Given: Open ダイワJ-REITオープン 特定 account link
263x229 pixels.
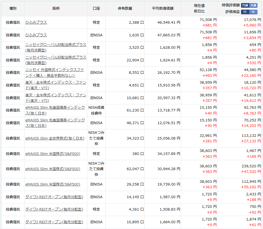Looking at the screenshot, I should click(x=54, y=209).
